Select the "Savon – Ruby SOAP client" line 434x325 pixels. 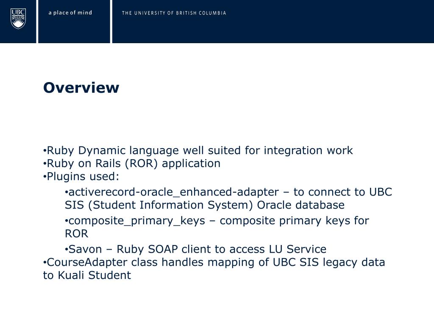[195, 249]
